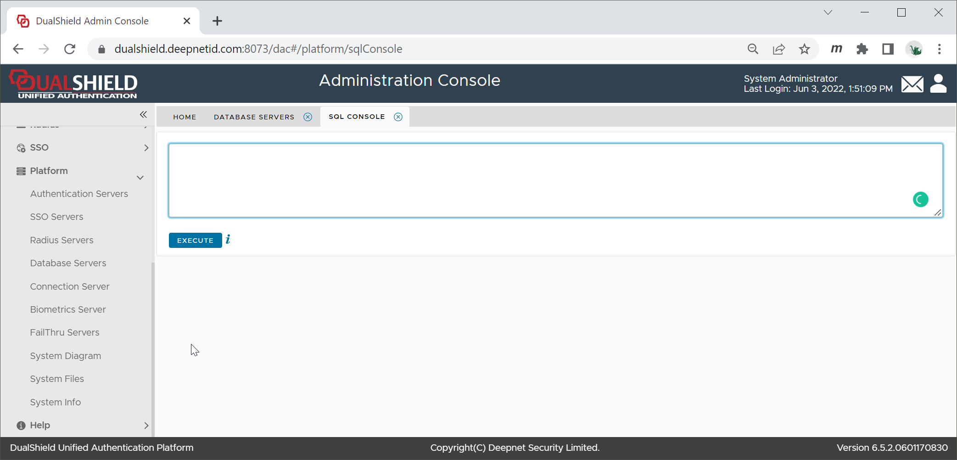Click inside the SQL query text area
This screenshot has height=460, width=957.
[x=528, y=180]
